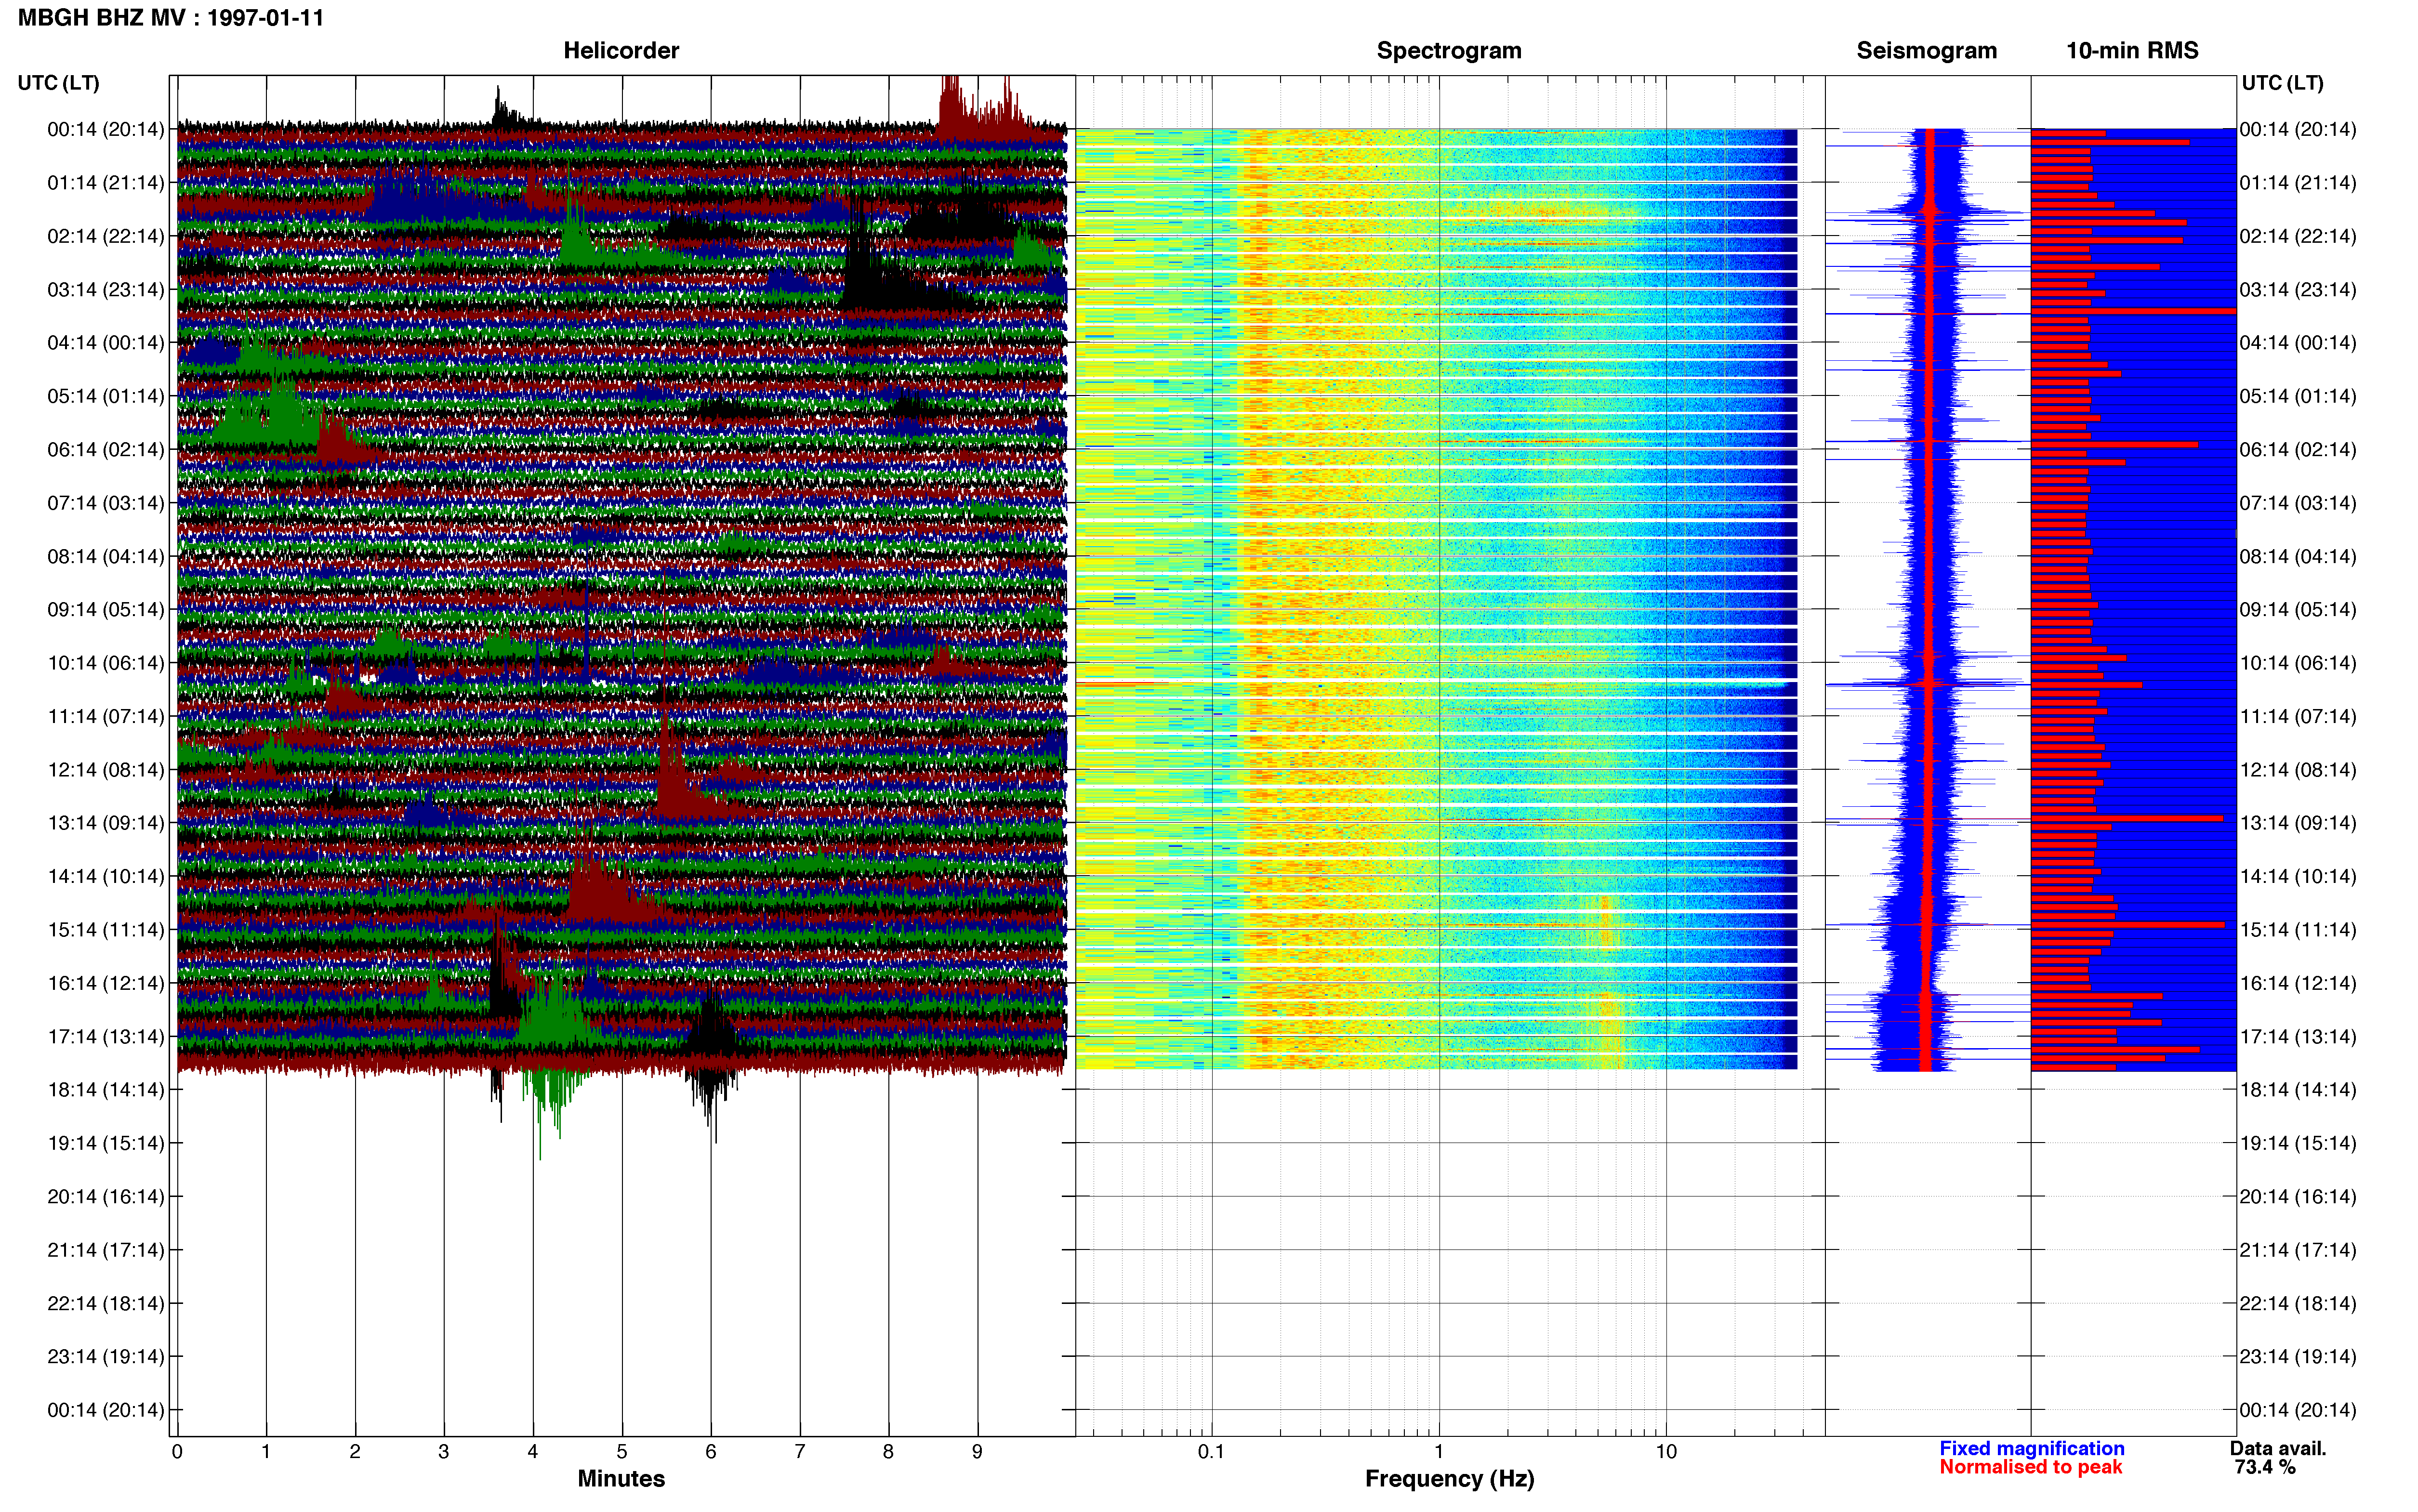The height and width of the screenshot is (1512, 2418).
Task: Click left time label '15:14 (11:14)'
Action: point(105,930)
